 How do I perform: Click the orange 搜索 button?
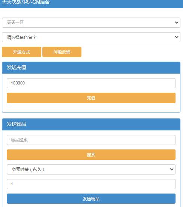[x=91, y=155]
